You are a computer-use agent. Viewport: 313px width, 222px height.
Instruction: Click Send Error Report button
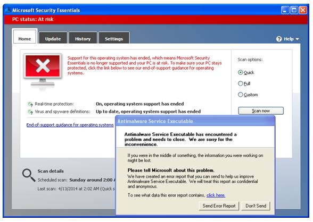click(x=219, y=206)
